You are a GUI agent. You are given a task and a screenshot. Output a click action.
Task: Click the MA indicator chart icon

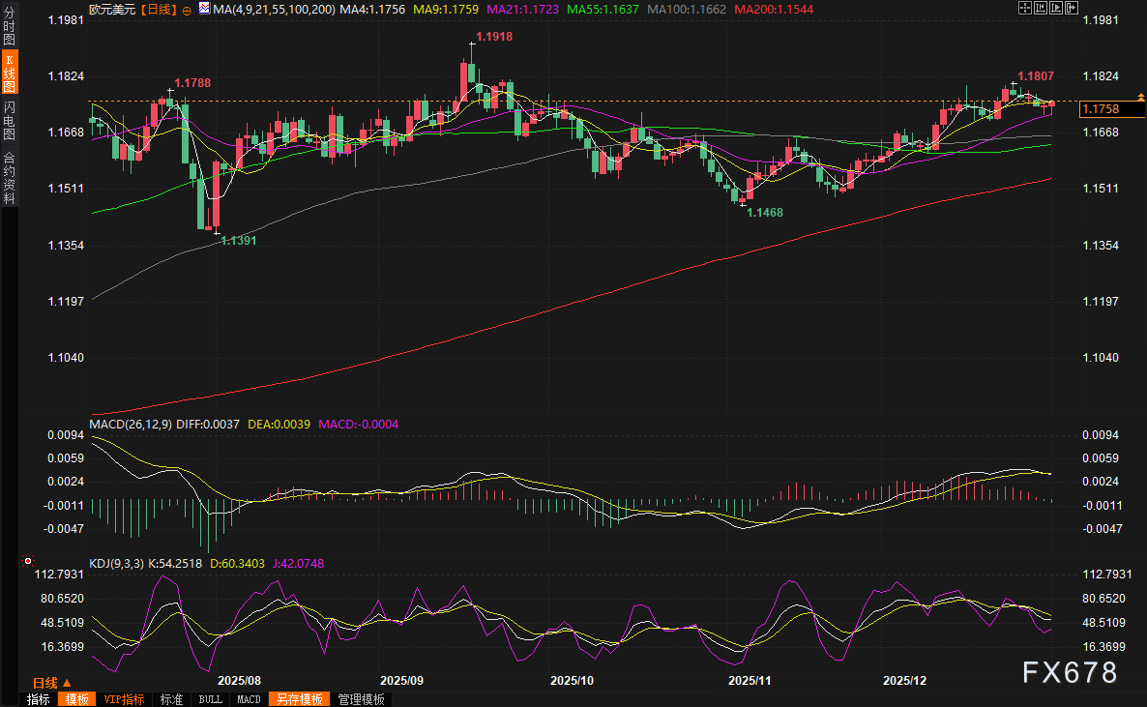pos(203,9)
